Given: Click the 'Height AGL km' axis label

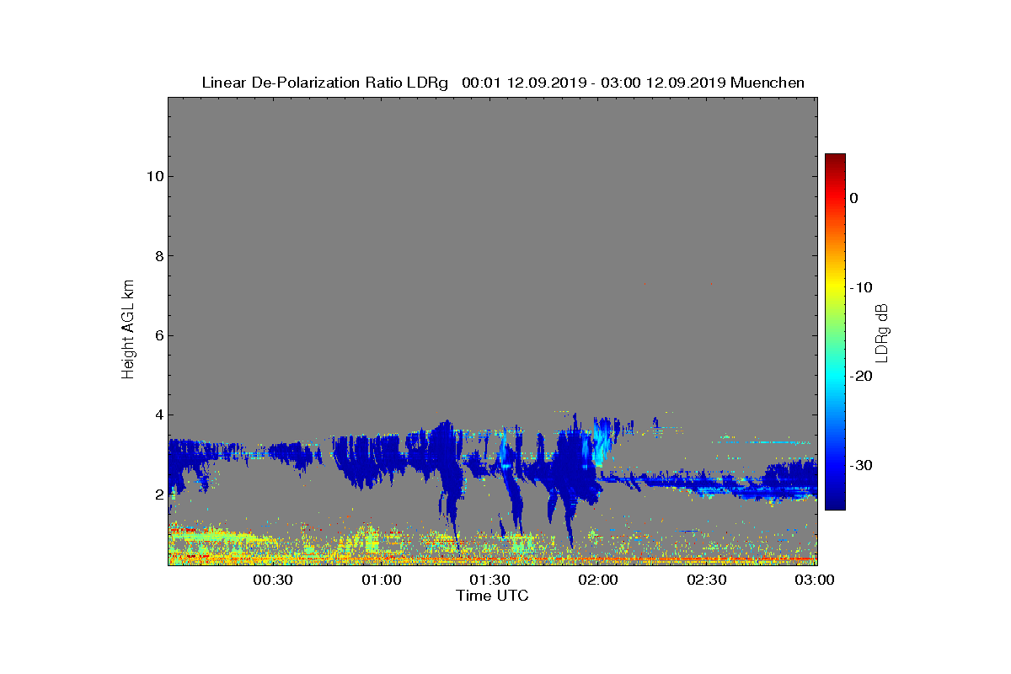Looking at the screenshot, I should click(129, 330).
